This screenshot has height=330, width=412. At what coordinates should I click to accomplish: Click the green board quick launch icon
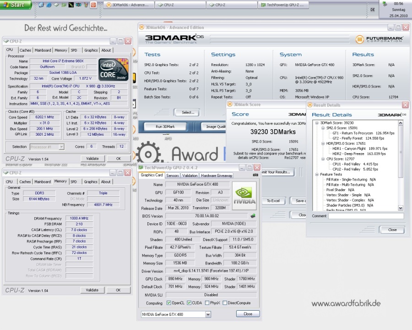click(x=64, y=5)
